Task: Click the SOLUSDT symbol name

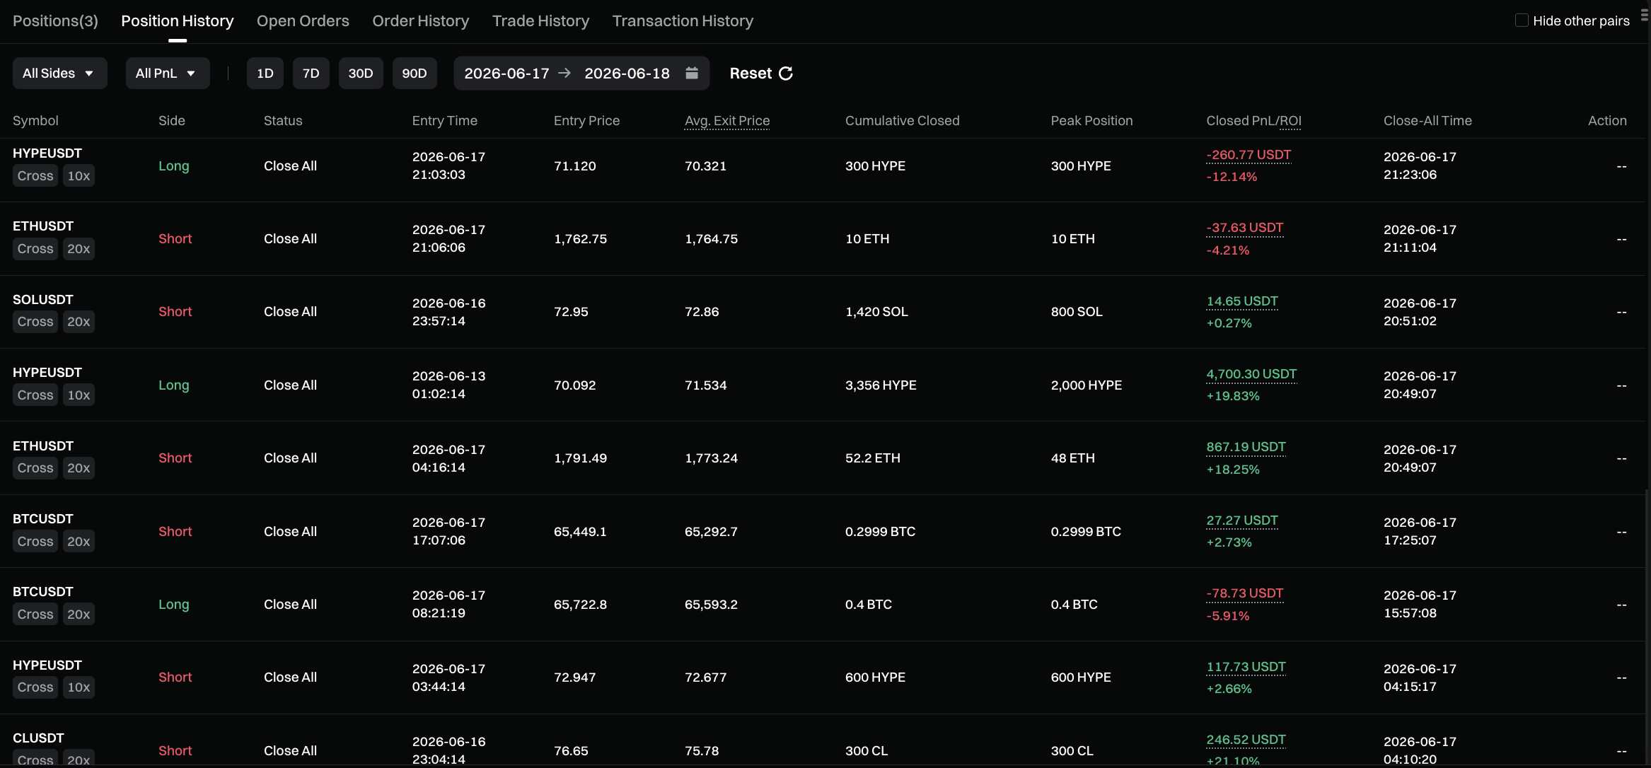Action: click(43, 300)
